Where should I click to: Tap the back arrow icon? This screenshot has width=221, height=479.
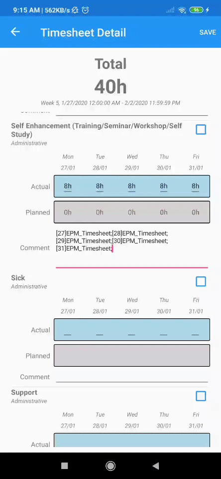tap(15, 32)
